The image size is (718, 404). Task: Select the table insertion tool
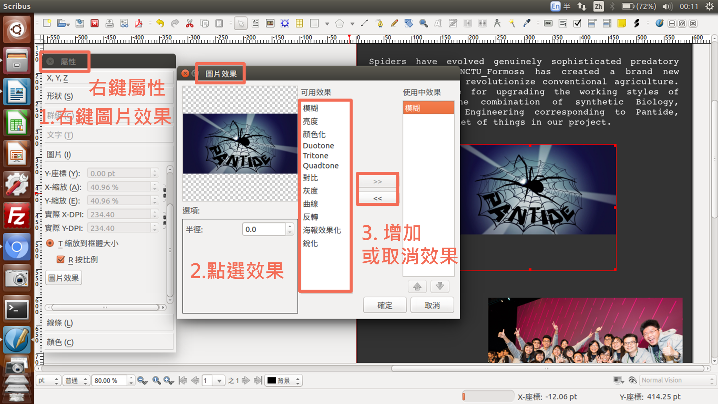click(x=299, y=23)
